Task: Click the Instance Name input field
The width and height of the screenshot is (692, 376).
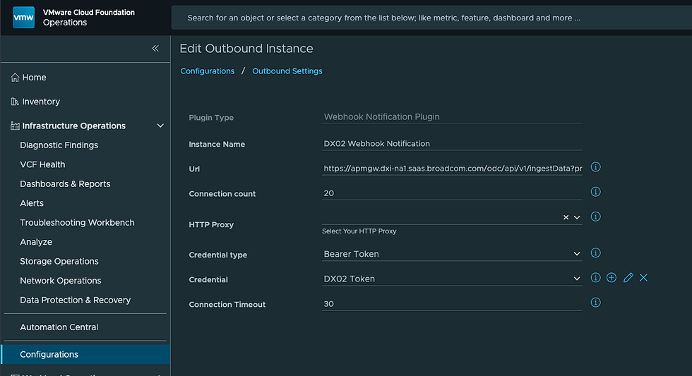Action: (452, 143)
